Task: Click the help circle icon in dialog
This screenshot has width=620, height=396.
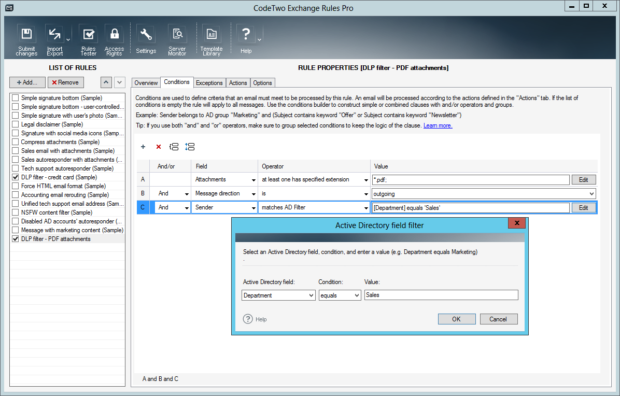Action: [248, 319]
